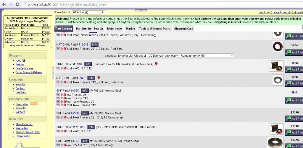Image resolution: width=303 pixels, height=148 pixels.
Task: Open the Repair Index link
Action: coord(23,136)
